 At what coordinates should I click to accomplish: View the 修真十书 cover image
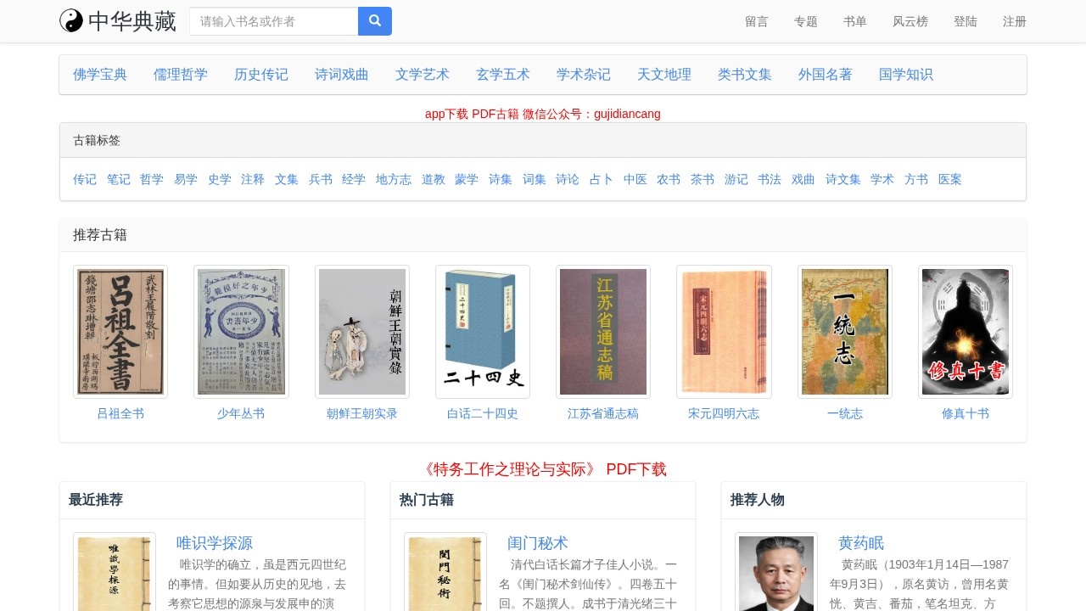pos(965,331)
